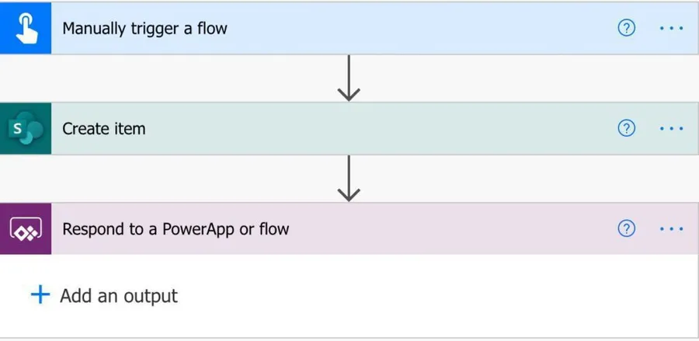Click the Add an output text
Screen dimensions: 699x341
click(x=119, y=296)
